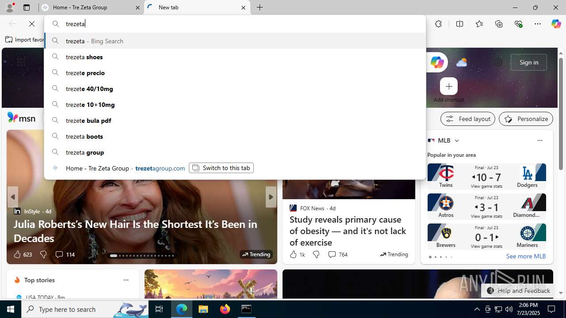Viewport: 566px width, 318px height.
Task: Open Feed layout options
Action: [468, 119]
